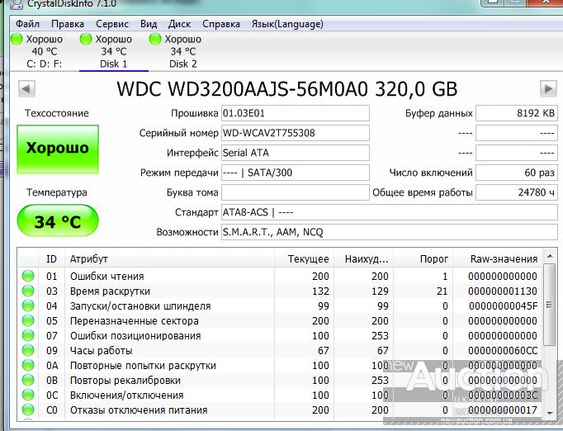Select the Ошибки чтения attribute row
This screenshot has height=431, width=563.
tap(280, 277)
